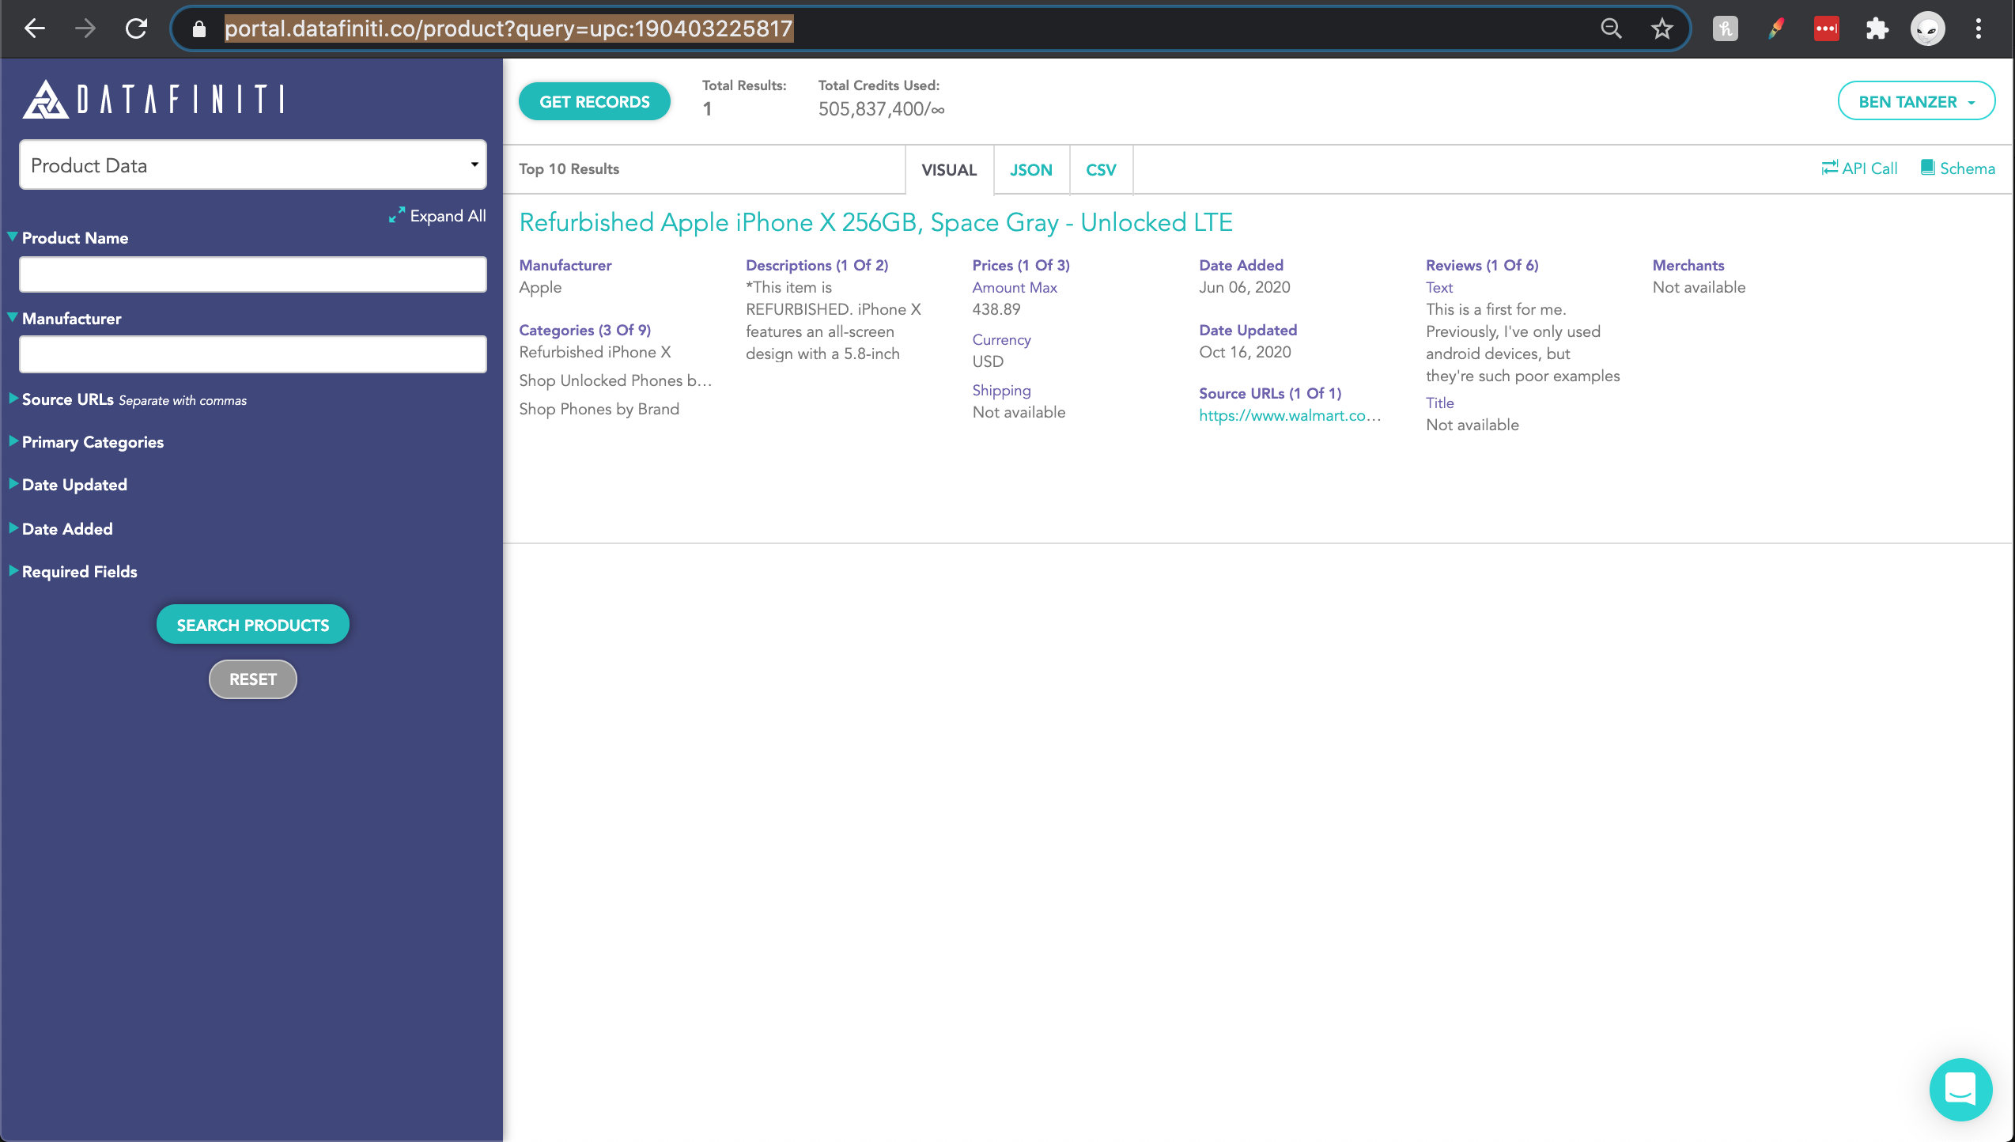Open the walmart.com source URL link
Screen dimensions: 2015x1142
(x=1290, y=415)
